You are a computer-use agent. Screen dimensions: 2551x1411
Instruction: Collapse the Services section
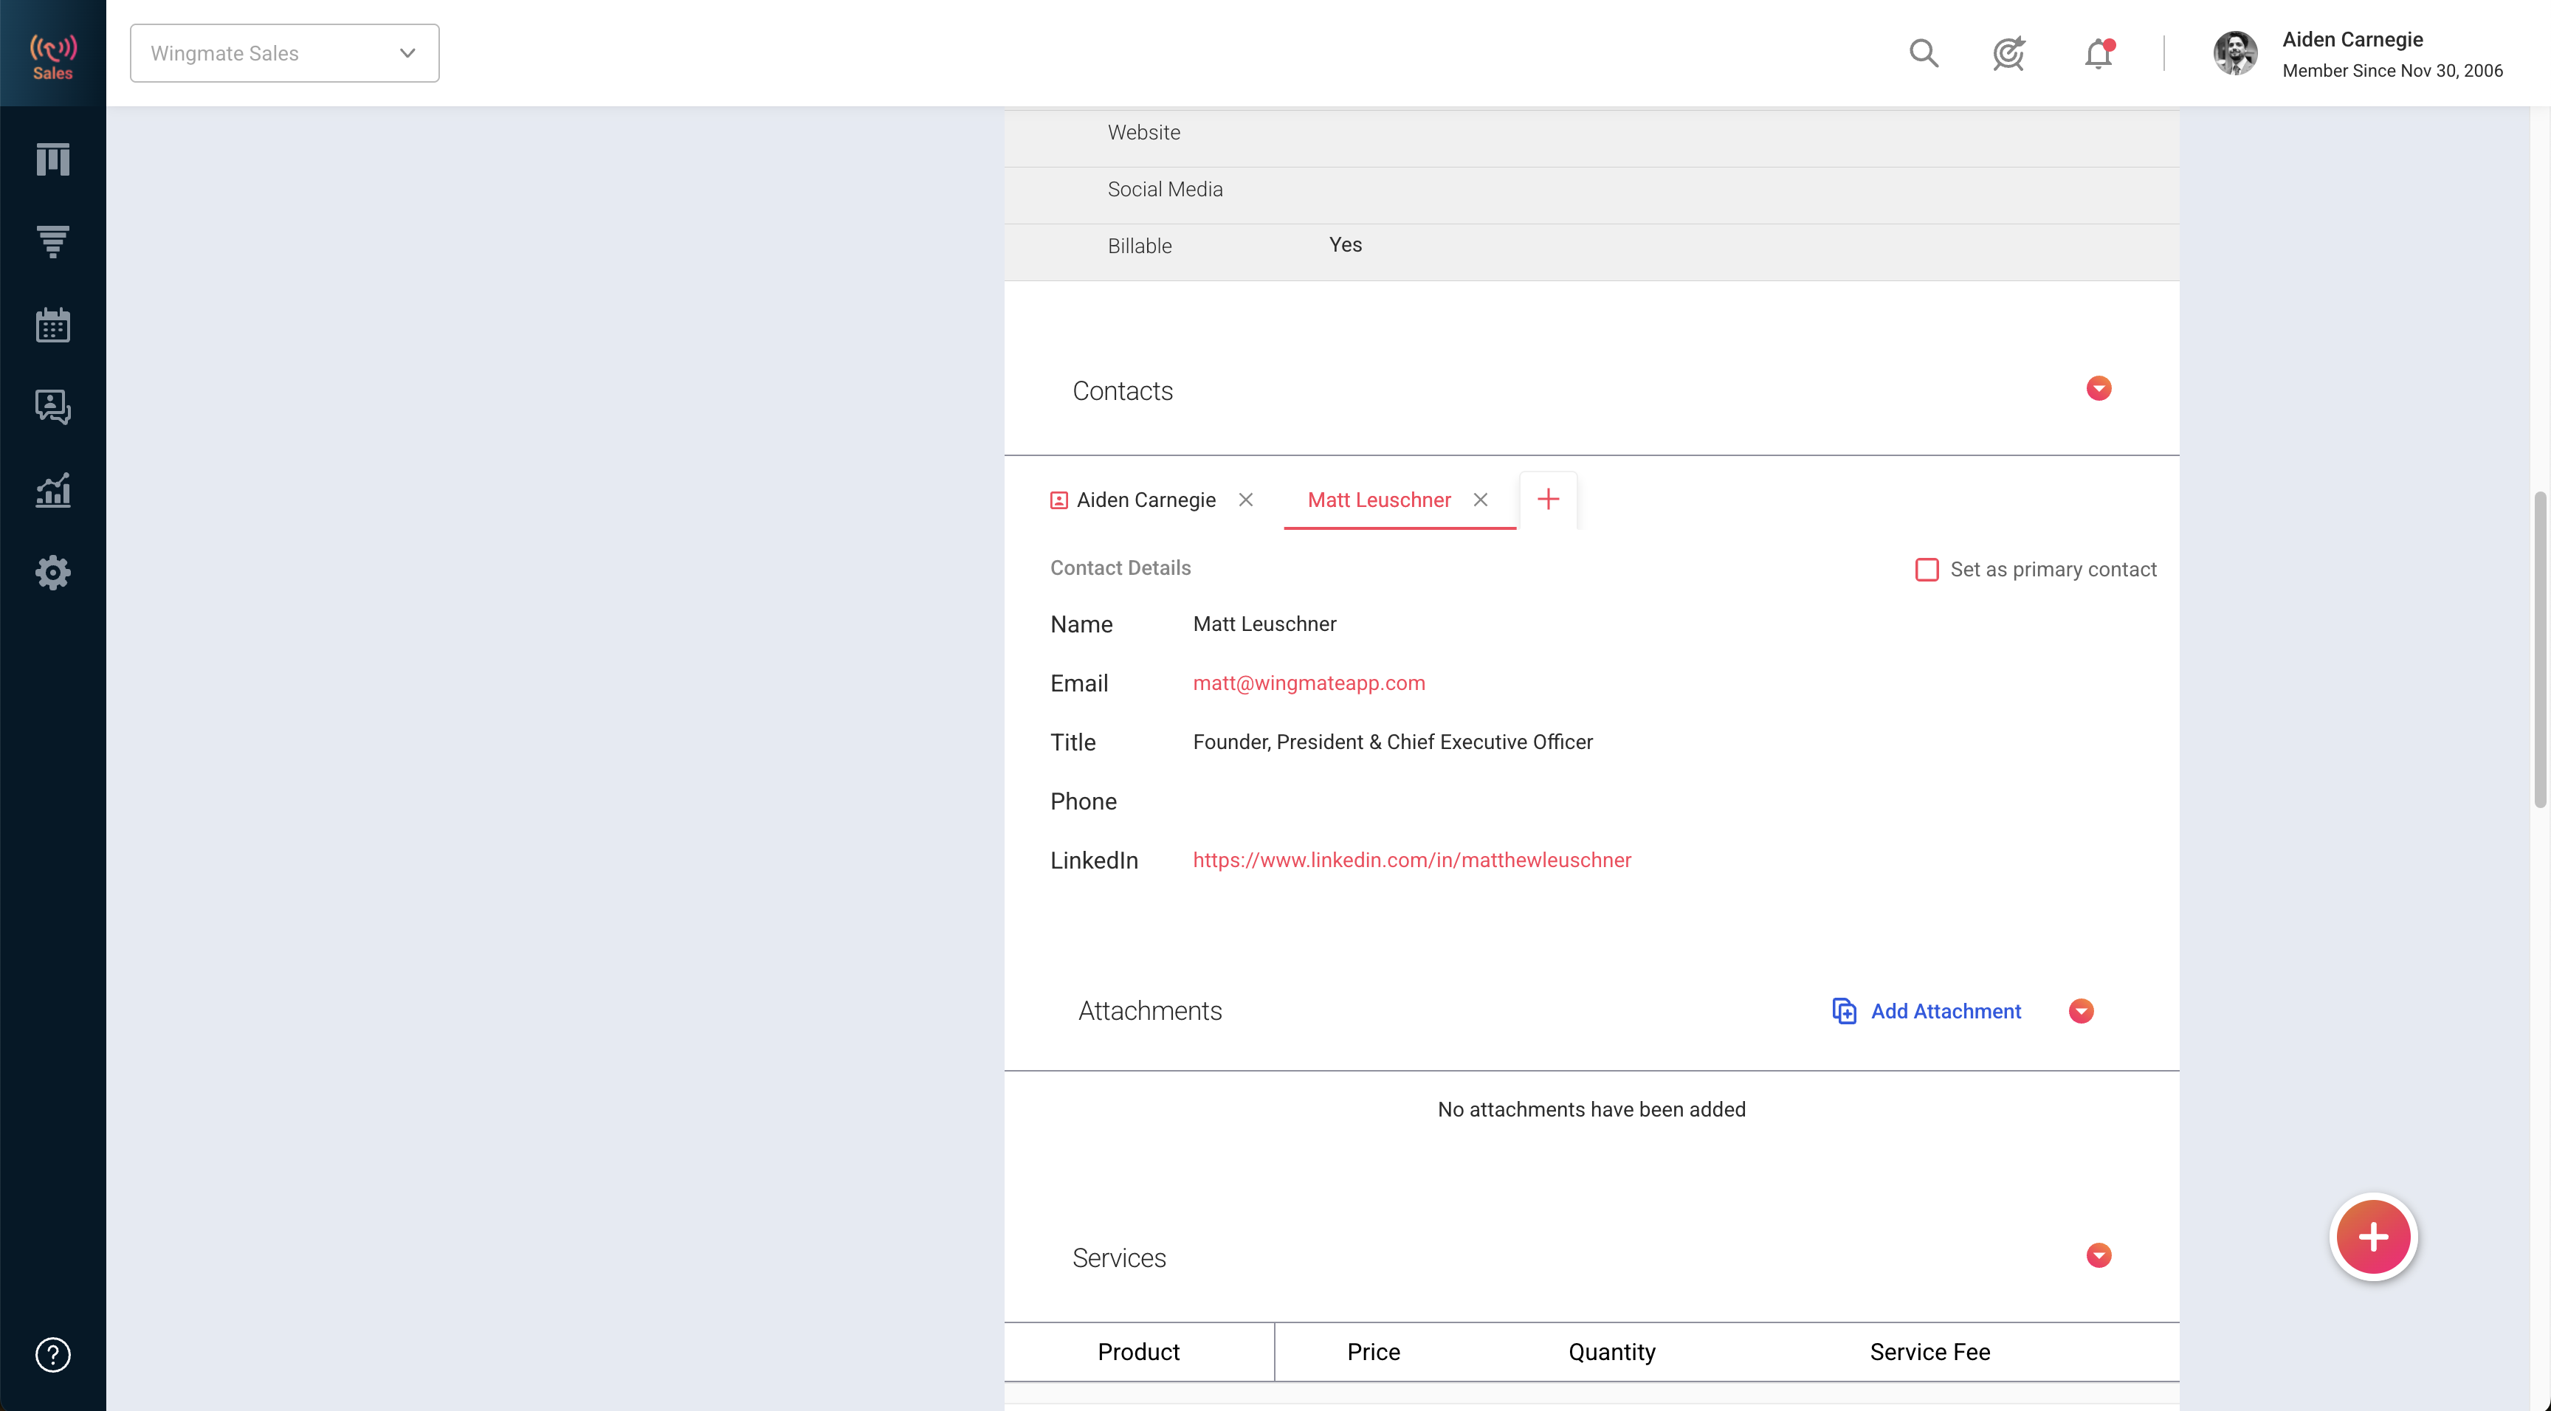pyautogui.click(x=2099, y=1255)
